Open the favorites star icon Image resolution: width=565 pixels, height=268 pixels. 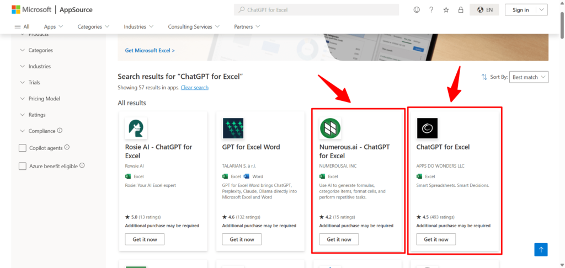tap(446, 10)
